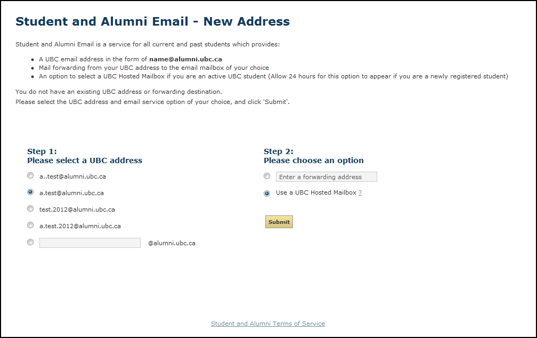Click the 'Use a UBC Hosted Mailbox' label
The width and height of the screenshot is (537, 338).
(x=316, y=192)
